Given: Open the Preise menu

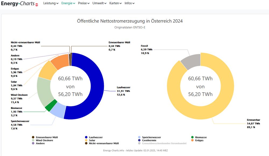Looking at the screenshot, I should pos(84,3).
